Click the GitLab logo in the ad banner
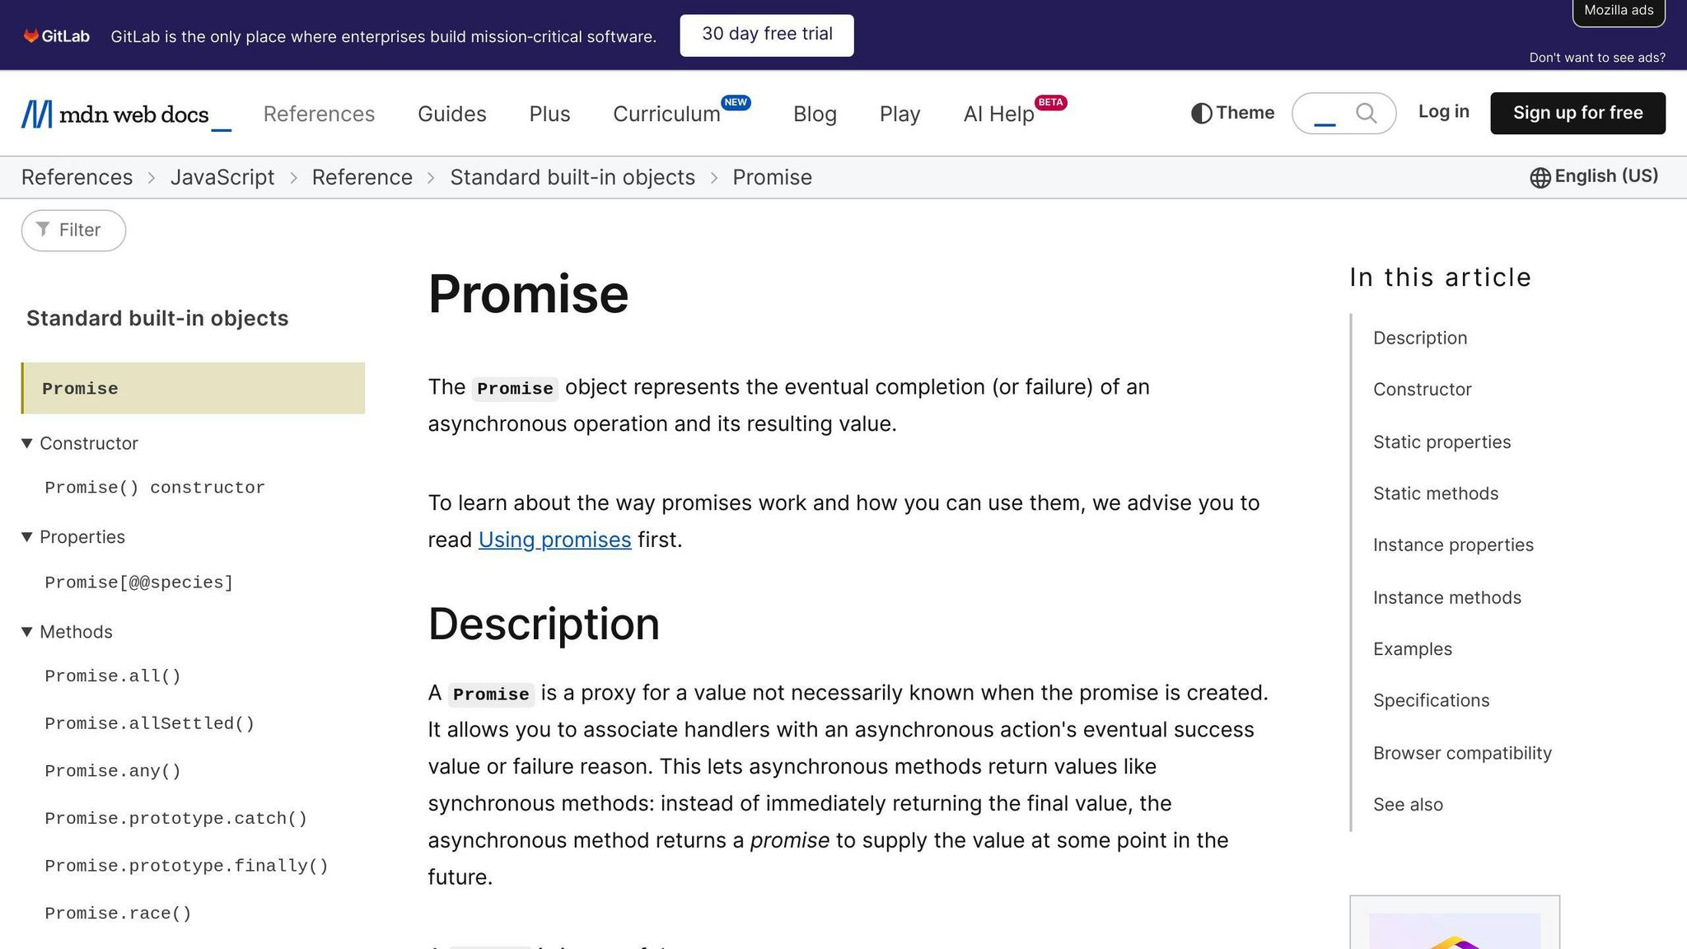The height and width of the screenshot is (949, 1687). (x=55, y=35)
